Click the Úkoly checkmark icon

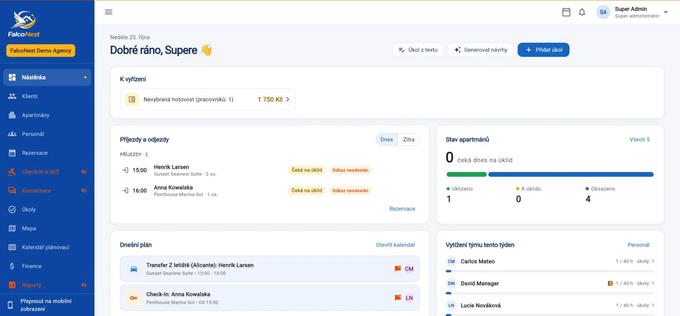click(12, 209)
